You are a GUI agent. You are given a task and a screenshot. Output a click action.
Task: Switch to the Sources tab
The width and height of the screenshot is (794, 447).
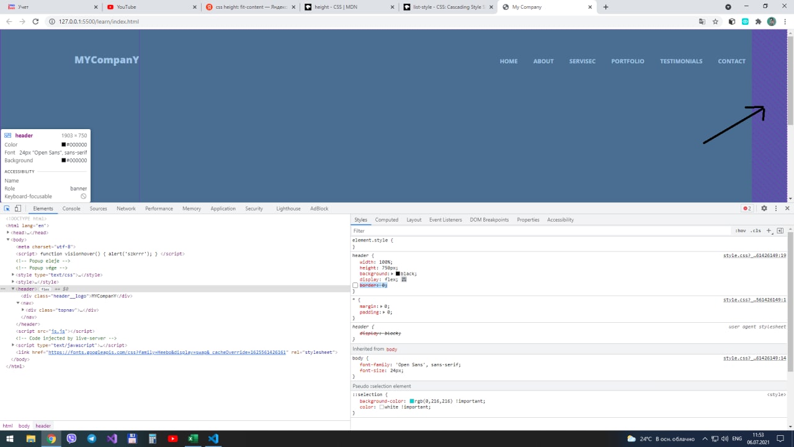(x=99, y=209)
